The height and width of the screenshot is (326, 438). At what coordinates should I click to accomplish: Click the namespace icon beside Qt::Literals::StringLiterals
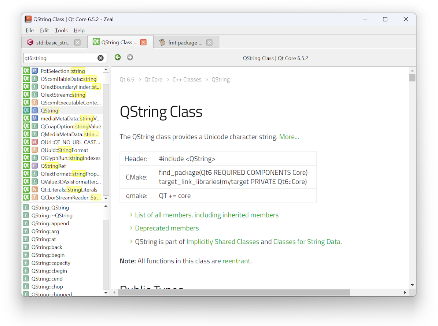35,189
